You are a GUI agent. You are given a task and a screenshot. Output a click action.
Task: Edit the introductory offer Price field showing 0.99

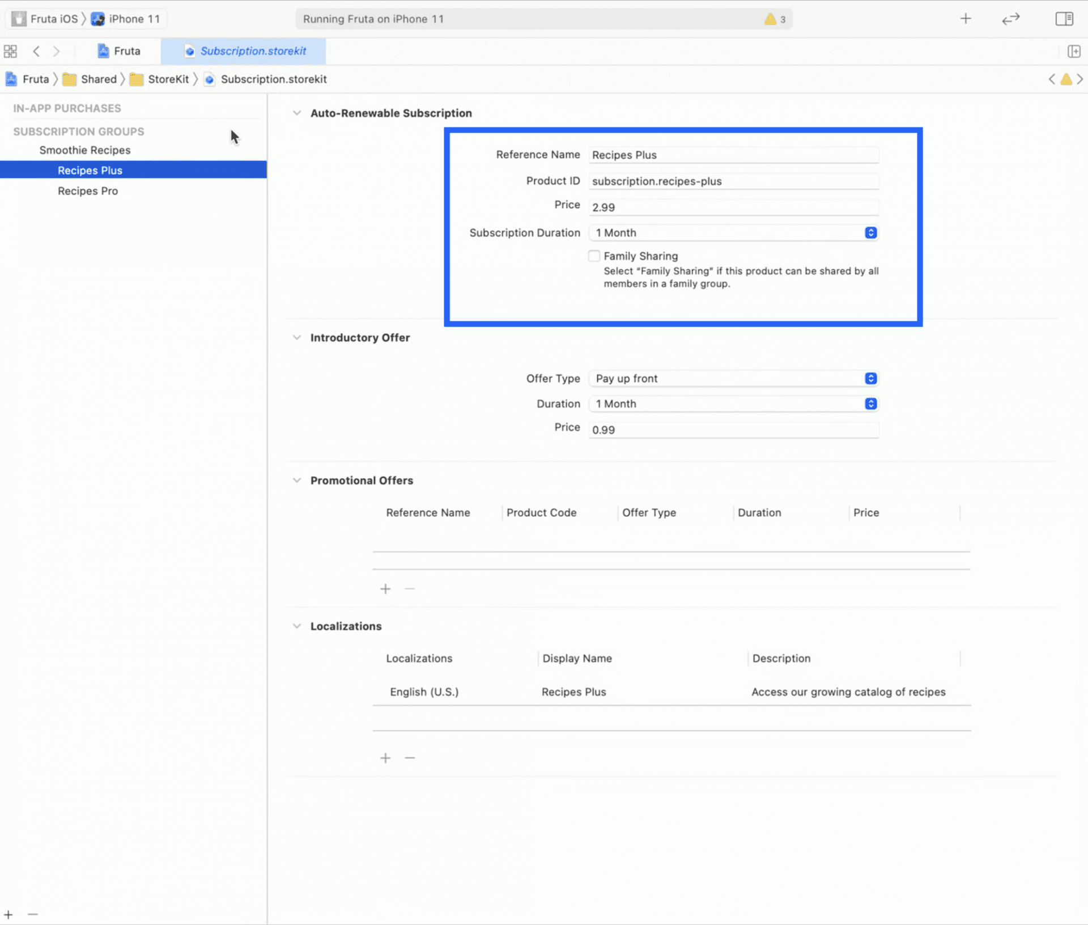(733, 429)
